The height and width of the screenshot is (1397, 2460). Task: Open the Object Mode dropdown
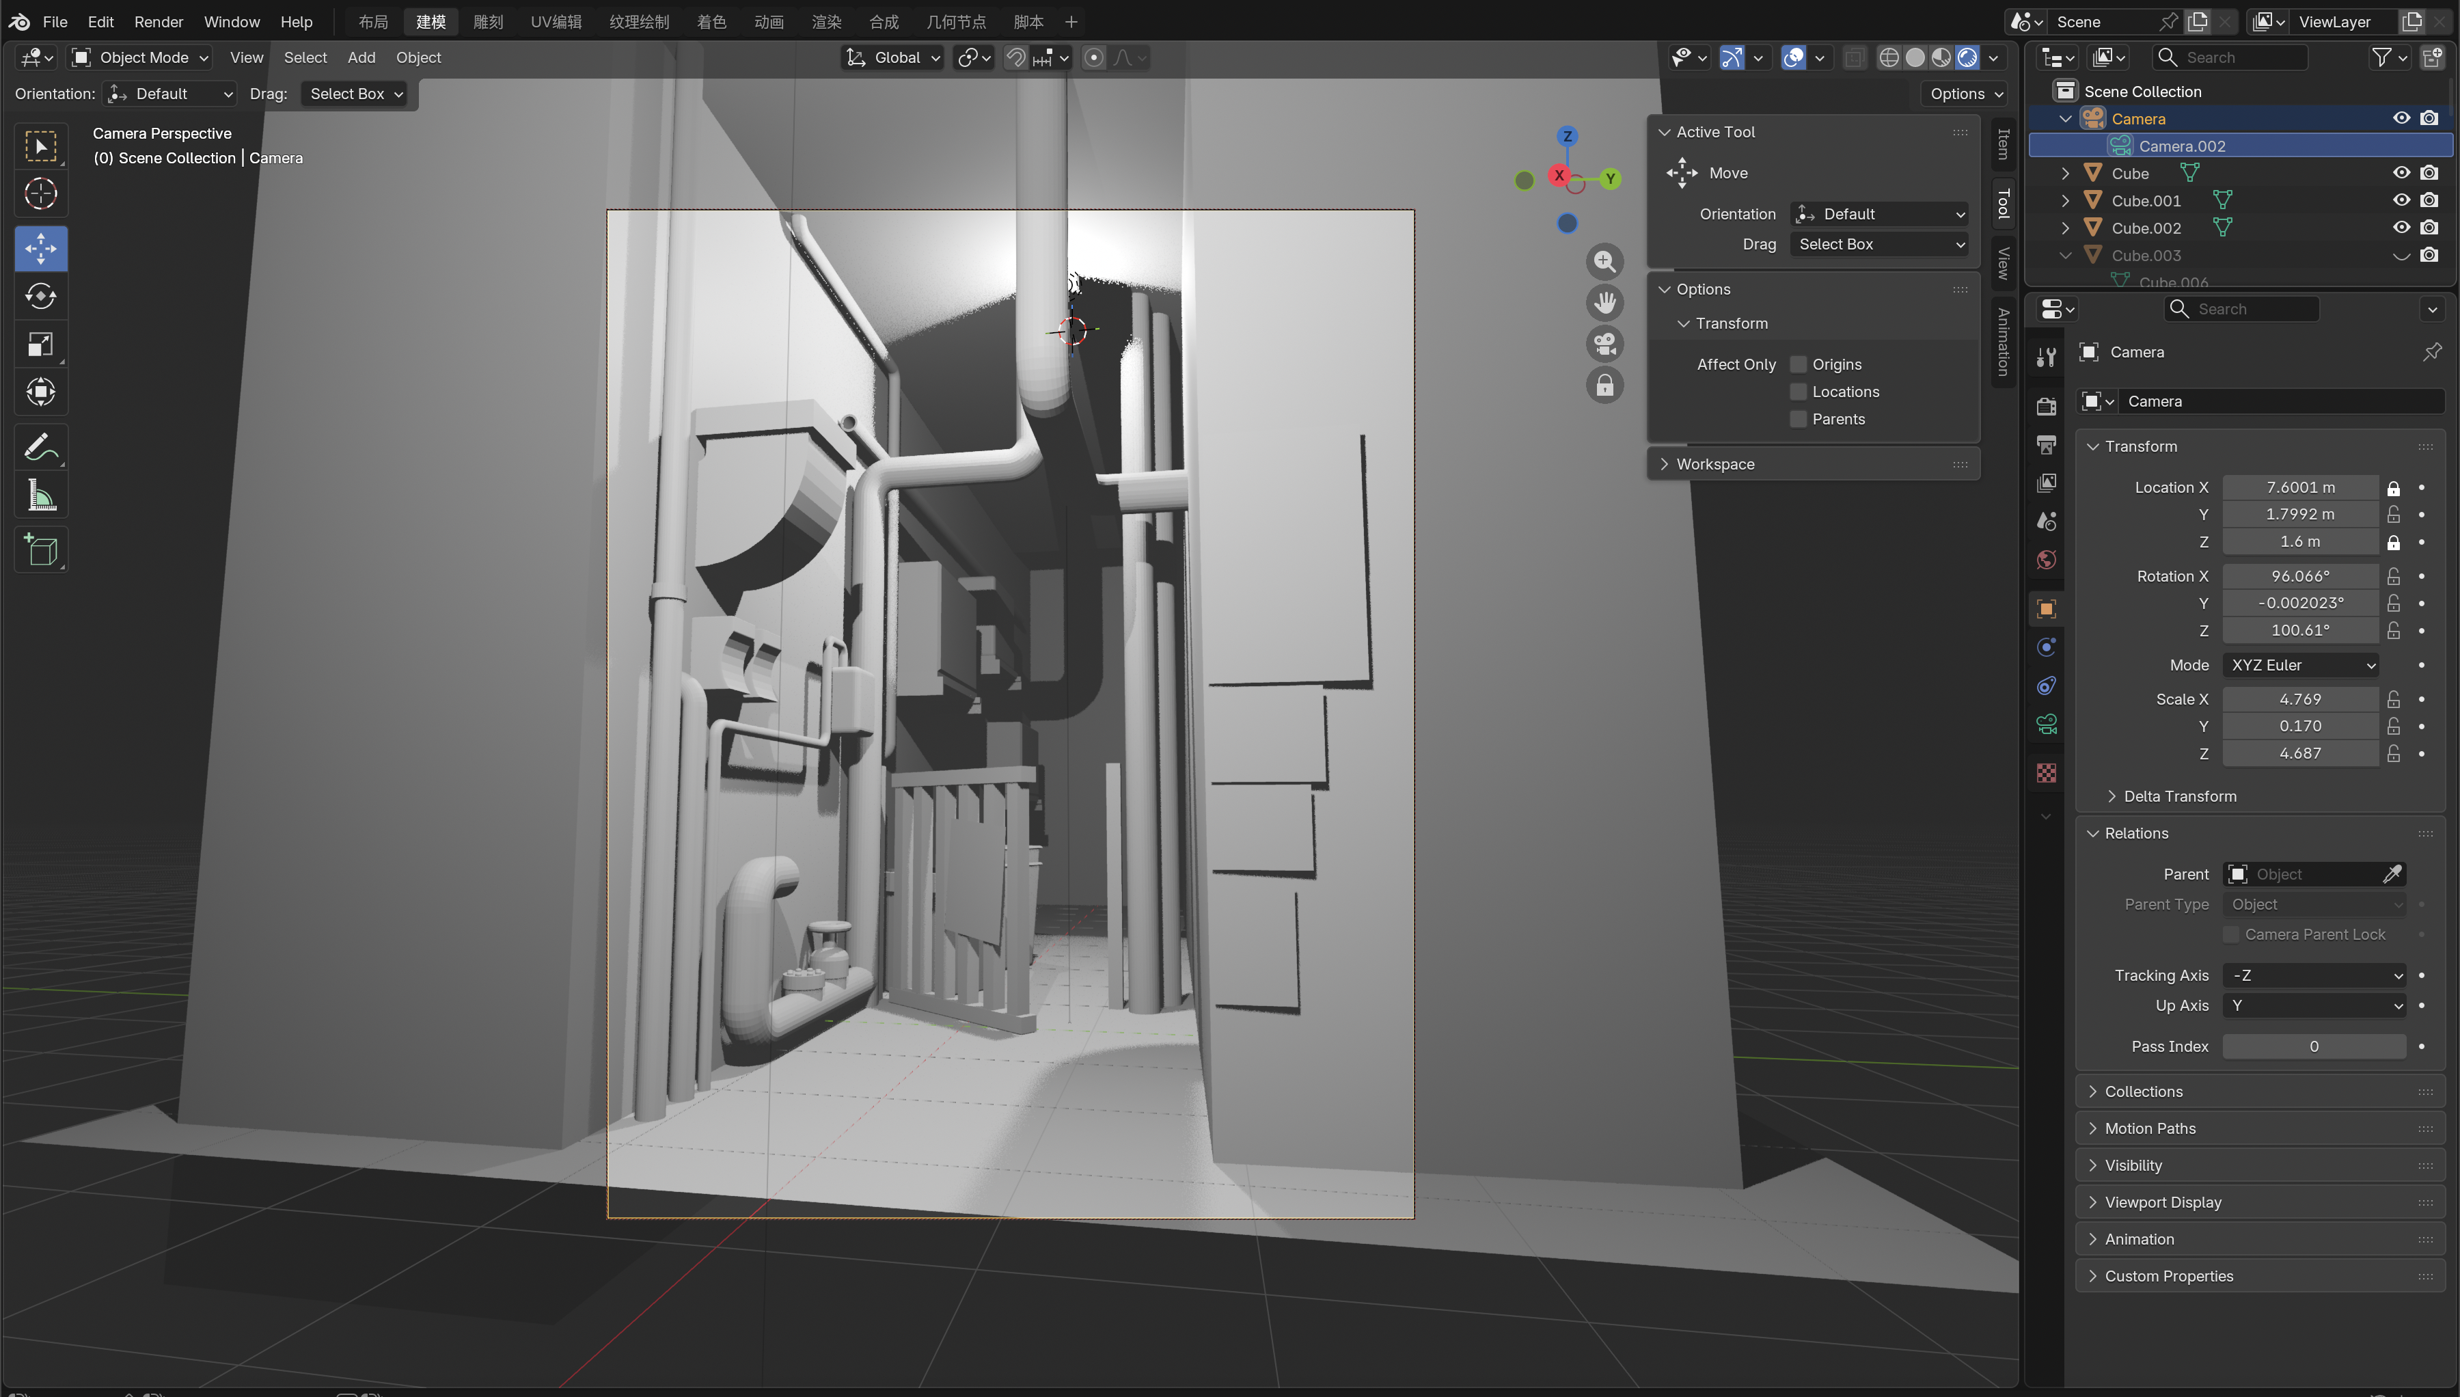pyautogui.click(x=141, y=57)
